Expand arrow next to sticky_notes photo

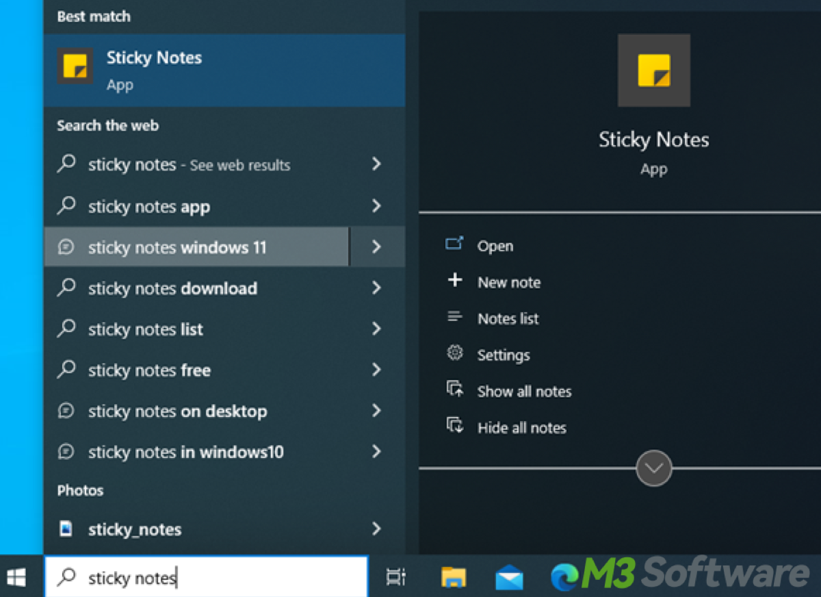pos(376,529)
